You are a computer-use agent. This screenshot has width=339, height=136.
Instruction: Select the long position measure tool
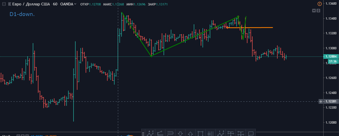point(231,133)
